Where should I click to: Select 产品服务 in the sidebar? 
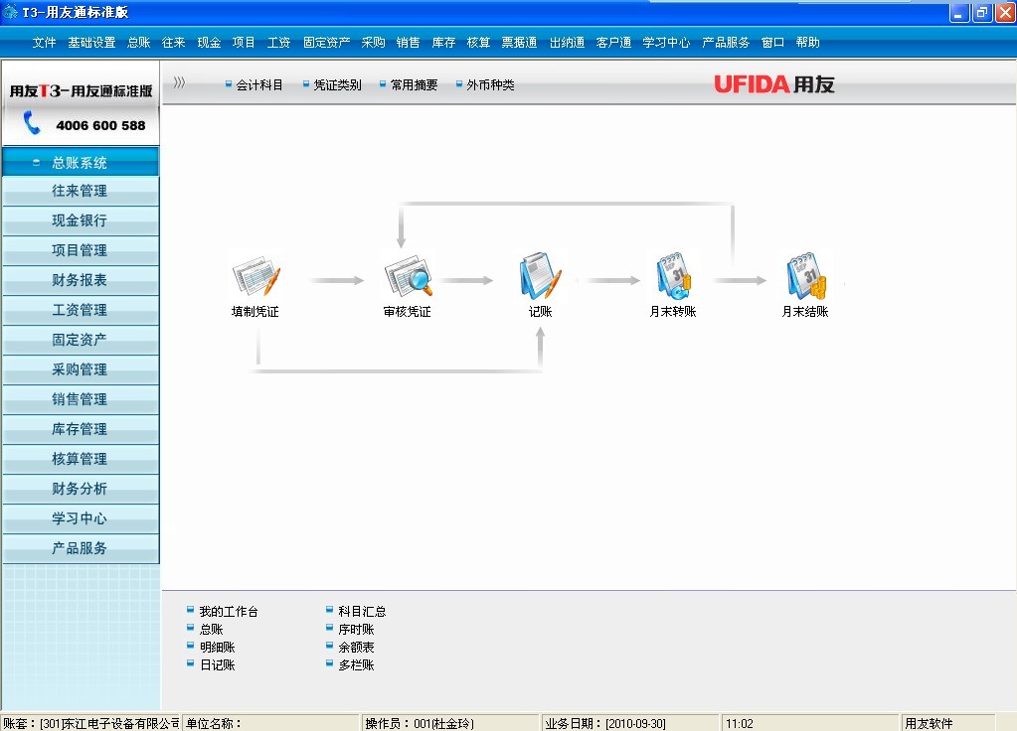click(x=81, y=549)
